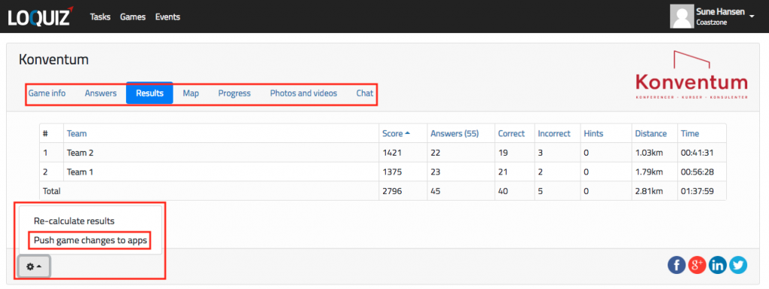
Task: Sort table by Score column
Action: click(393, 133)
